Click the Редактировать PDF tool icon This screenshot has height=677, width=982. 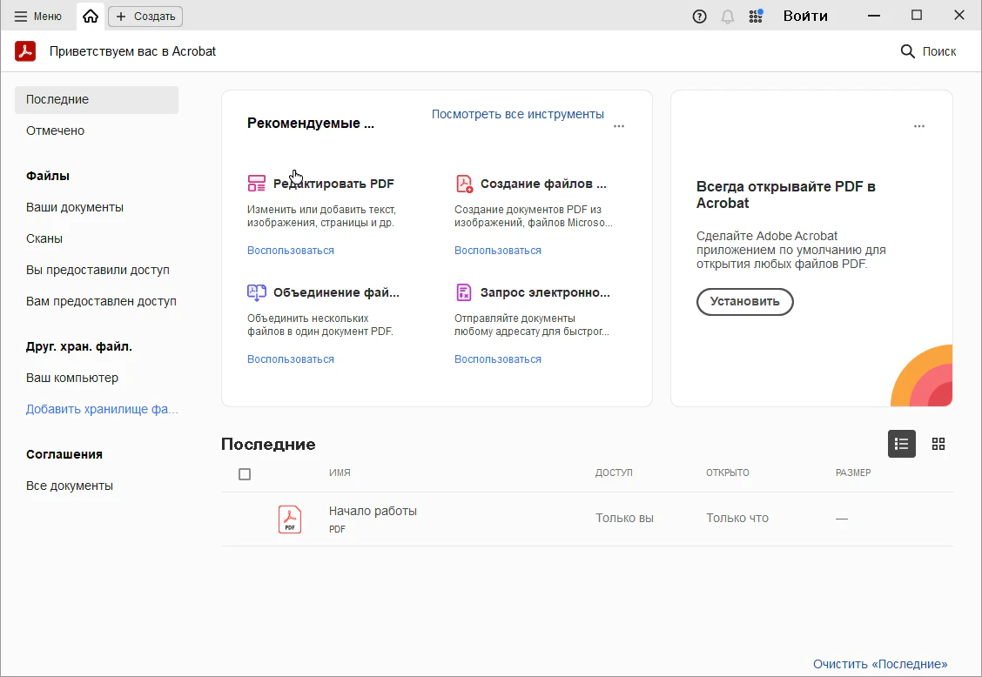(256, 184)
